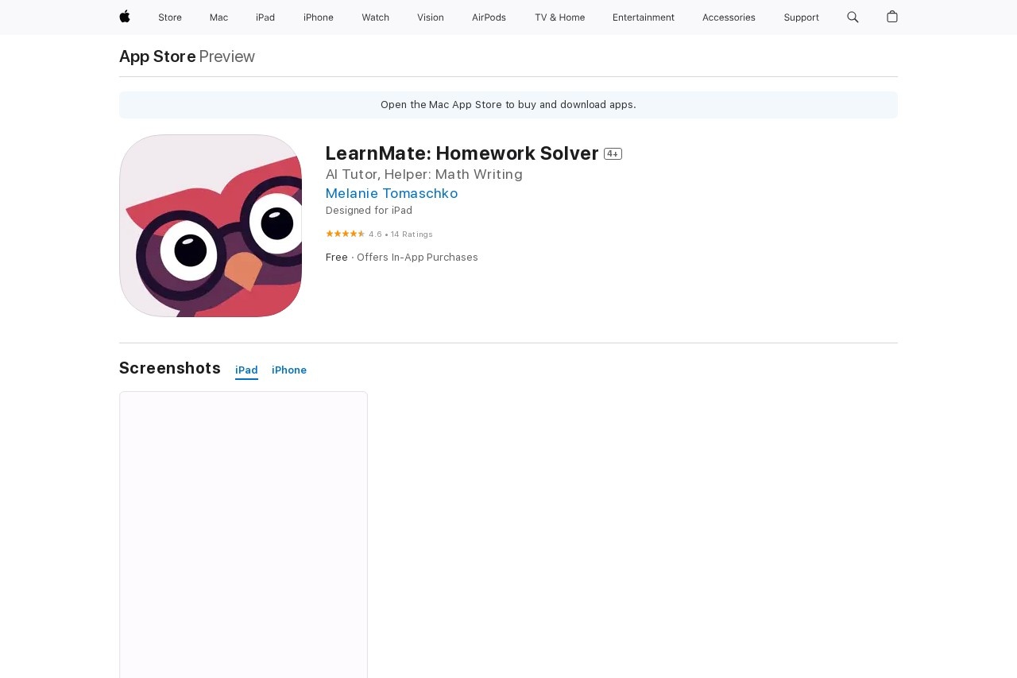1017x678 pixels.
Task: Click the Mac App Store banner
Action: [508, 105]
